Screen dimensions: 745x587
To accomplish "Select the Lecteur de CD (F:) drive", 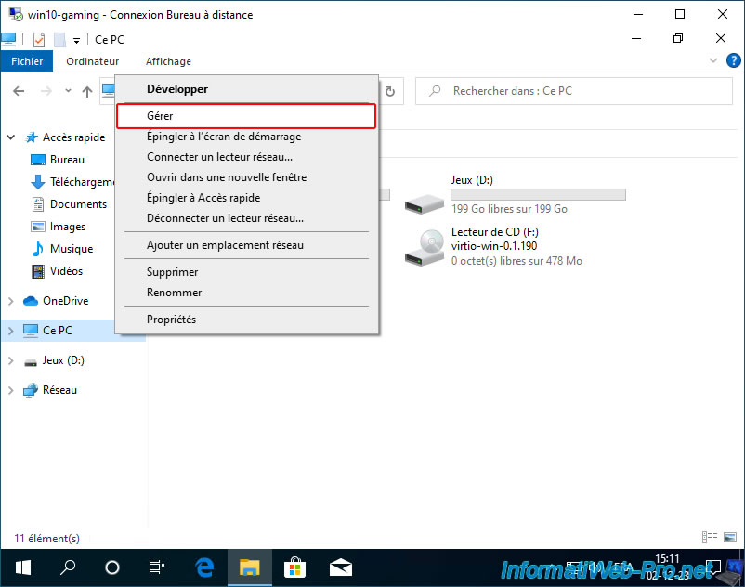I will (x=494, y=246).
